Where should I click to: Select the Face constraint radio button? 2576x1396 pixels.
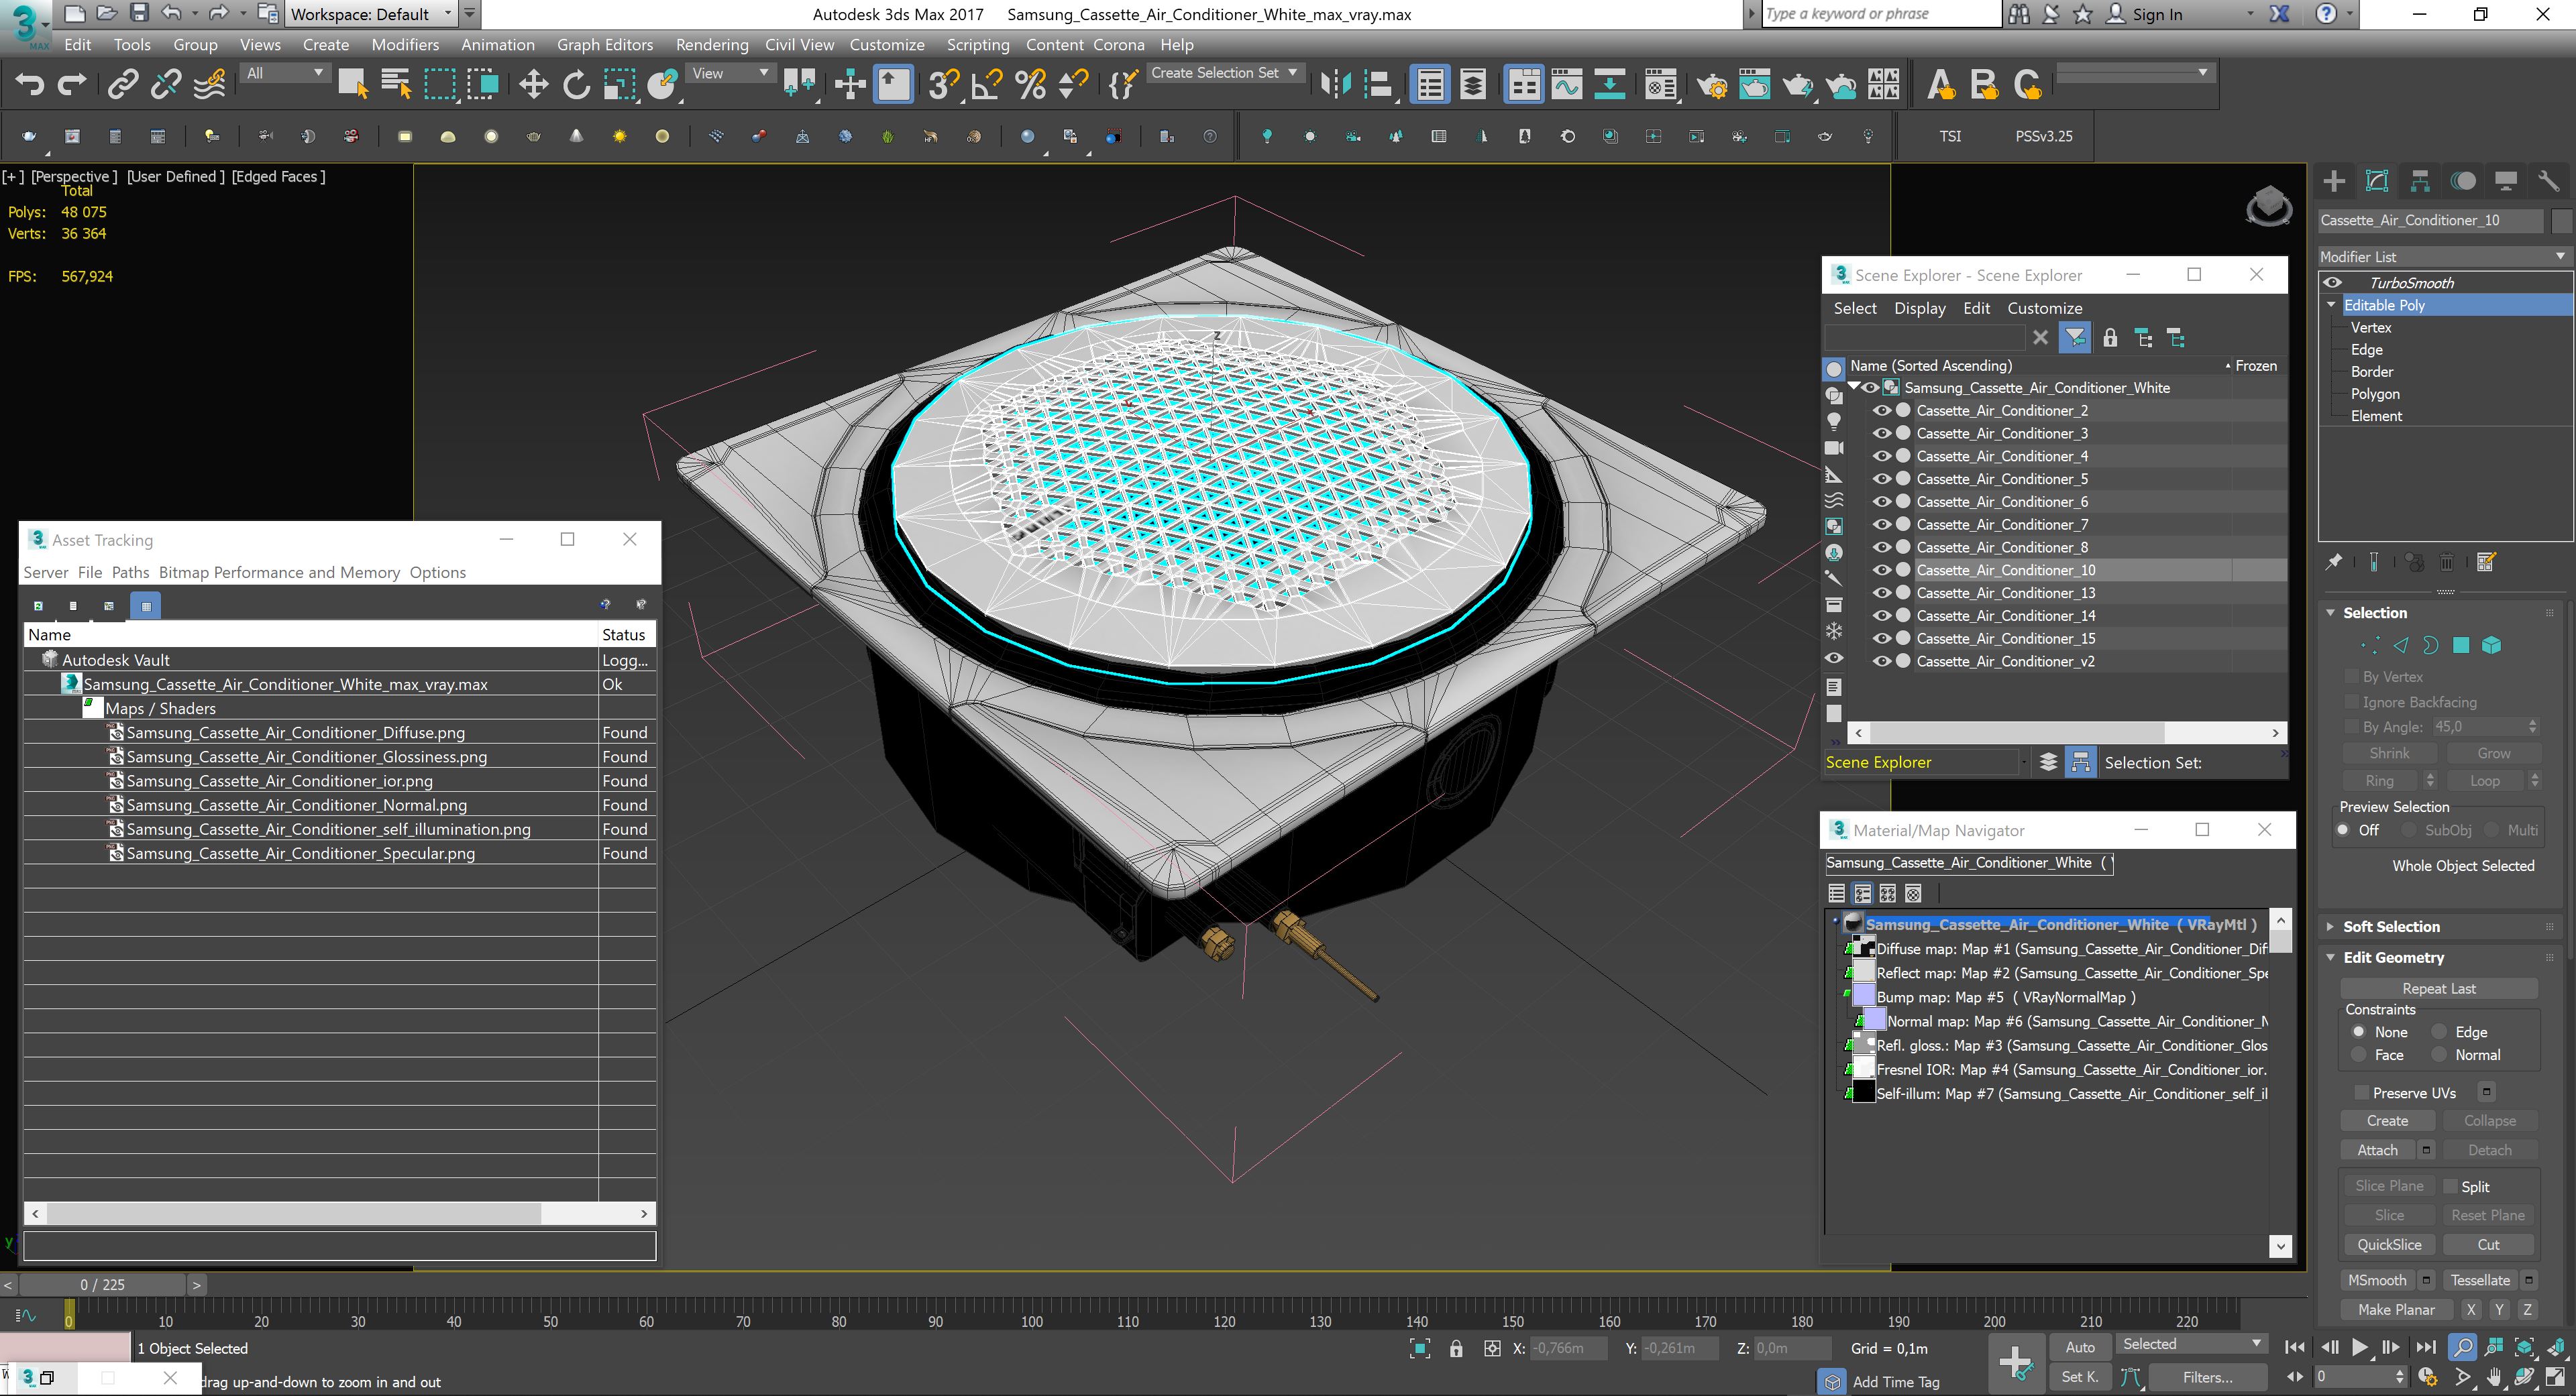click(x=2359, y=1054)
